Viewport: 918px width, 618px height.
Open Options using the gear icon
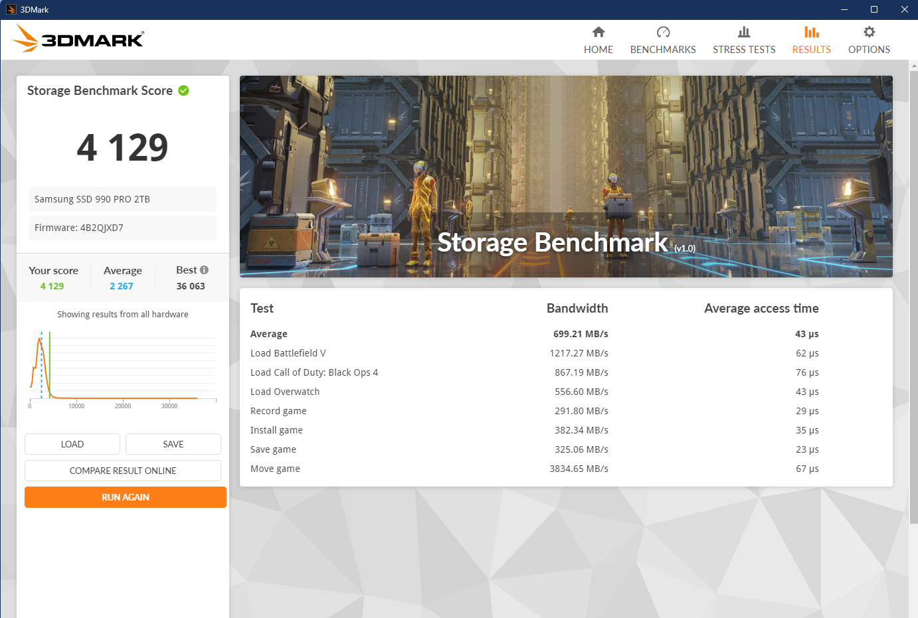pyautogui.click(x=869, y=32)
